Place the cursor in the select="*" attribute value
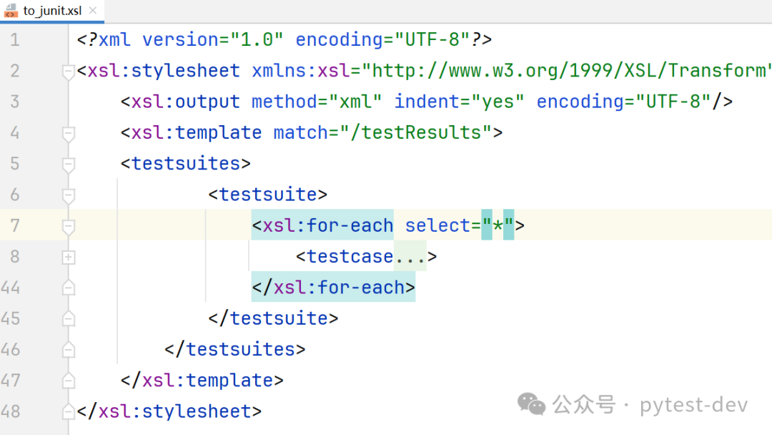This screenshot has height=435, width=772. pos(498,225)
